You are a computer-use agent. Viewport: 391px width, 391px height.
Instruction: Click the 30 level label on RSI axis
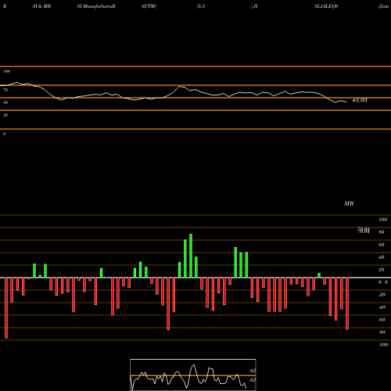[5, 115]
